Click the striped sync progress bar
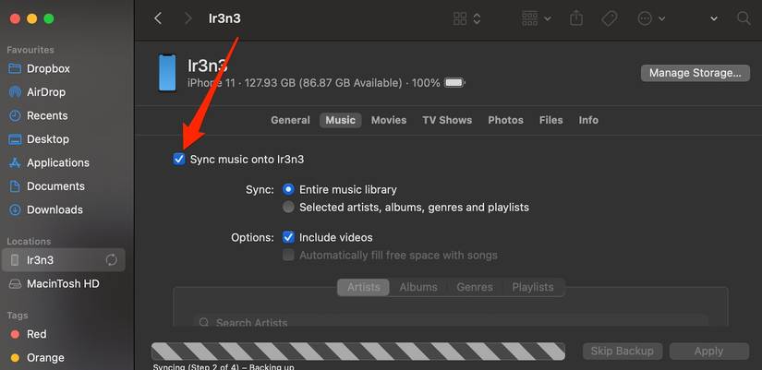The image size is (762, 370). click(x=358, y=351)
